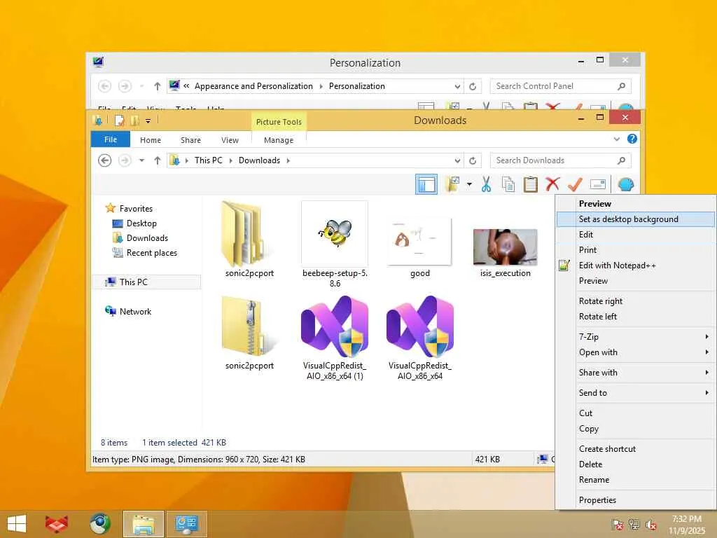Switch to the View ribbon tab
This screenshot has height=538, width=717.
(x=230, y=140)
